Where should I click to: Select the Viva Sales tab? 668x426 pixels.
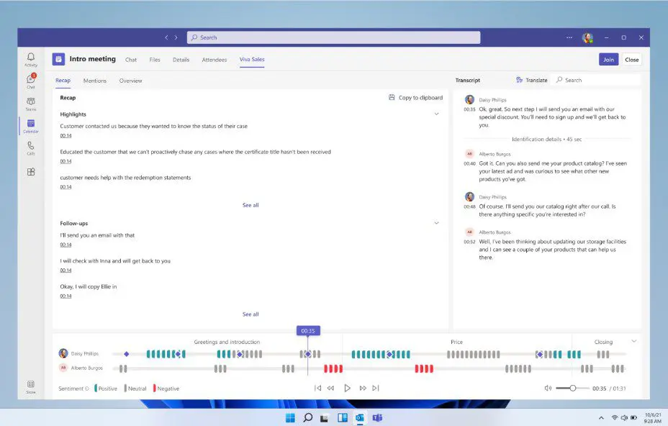[252, 60]
